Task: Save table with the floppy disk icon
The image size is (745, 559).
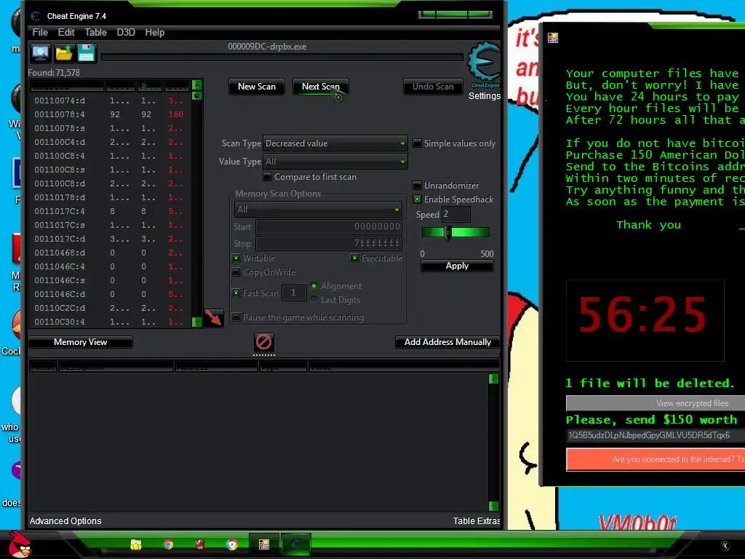Action: (86, 52)
